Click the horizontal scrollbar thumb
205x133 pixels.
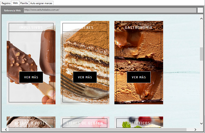(x=97, y=130)
